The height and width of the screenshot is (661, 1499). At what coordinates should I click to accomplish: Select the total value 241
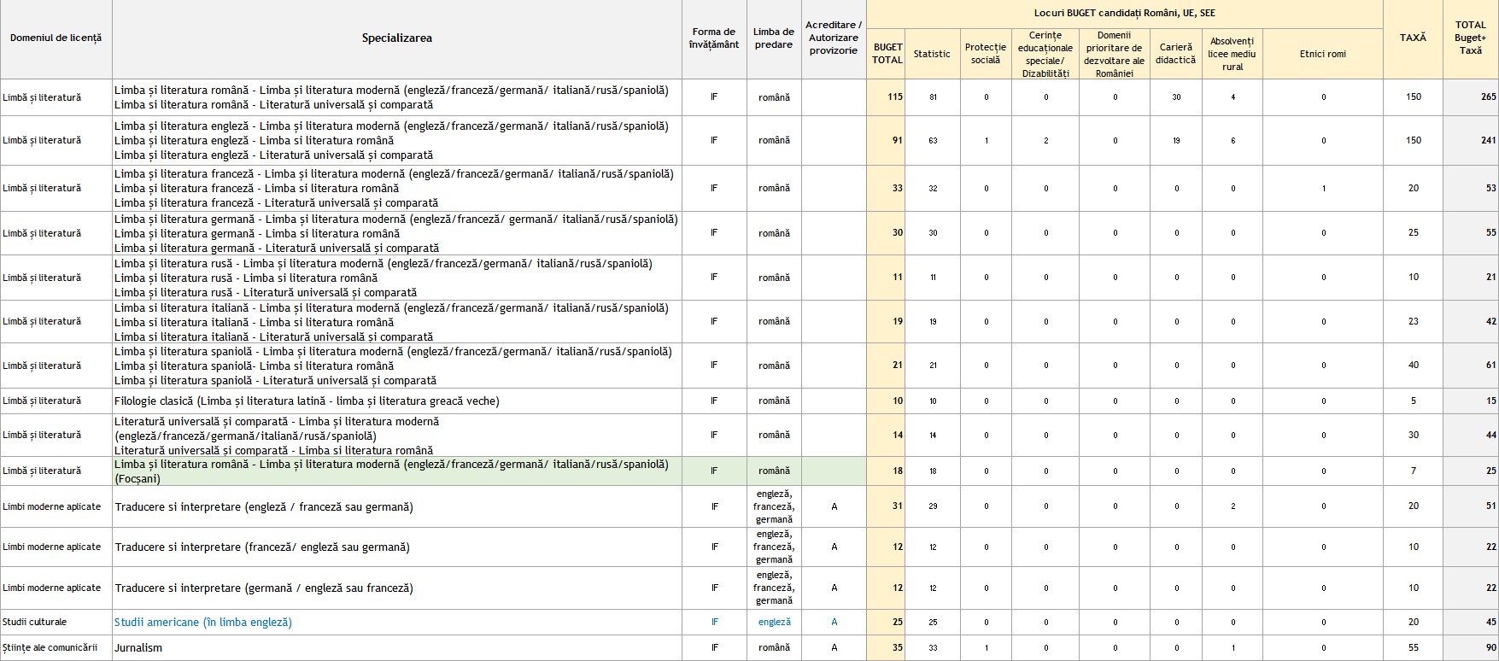tap(1471, 141)
